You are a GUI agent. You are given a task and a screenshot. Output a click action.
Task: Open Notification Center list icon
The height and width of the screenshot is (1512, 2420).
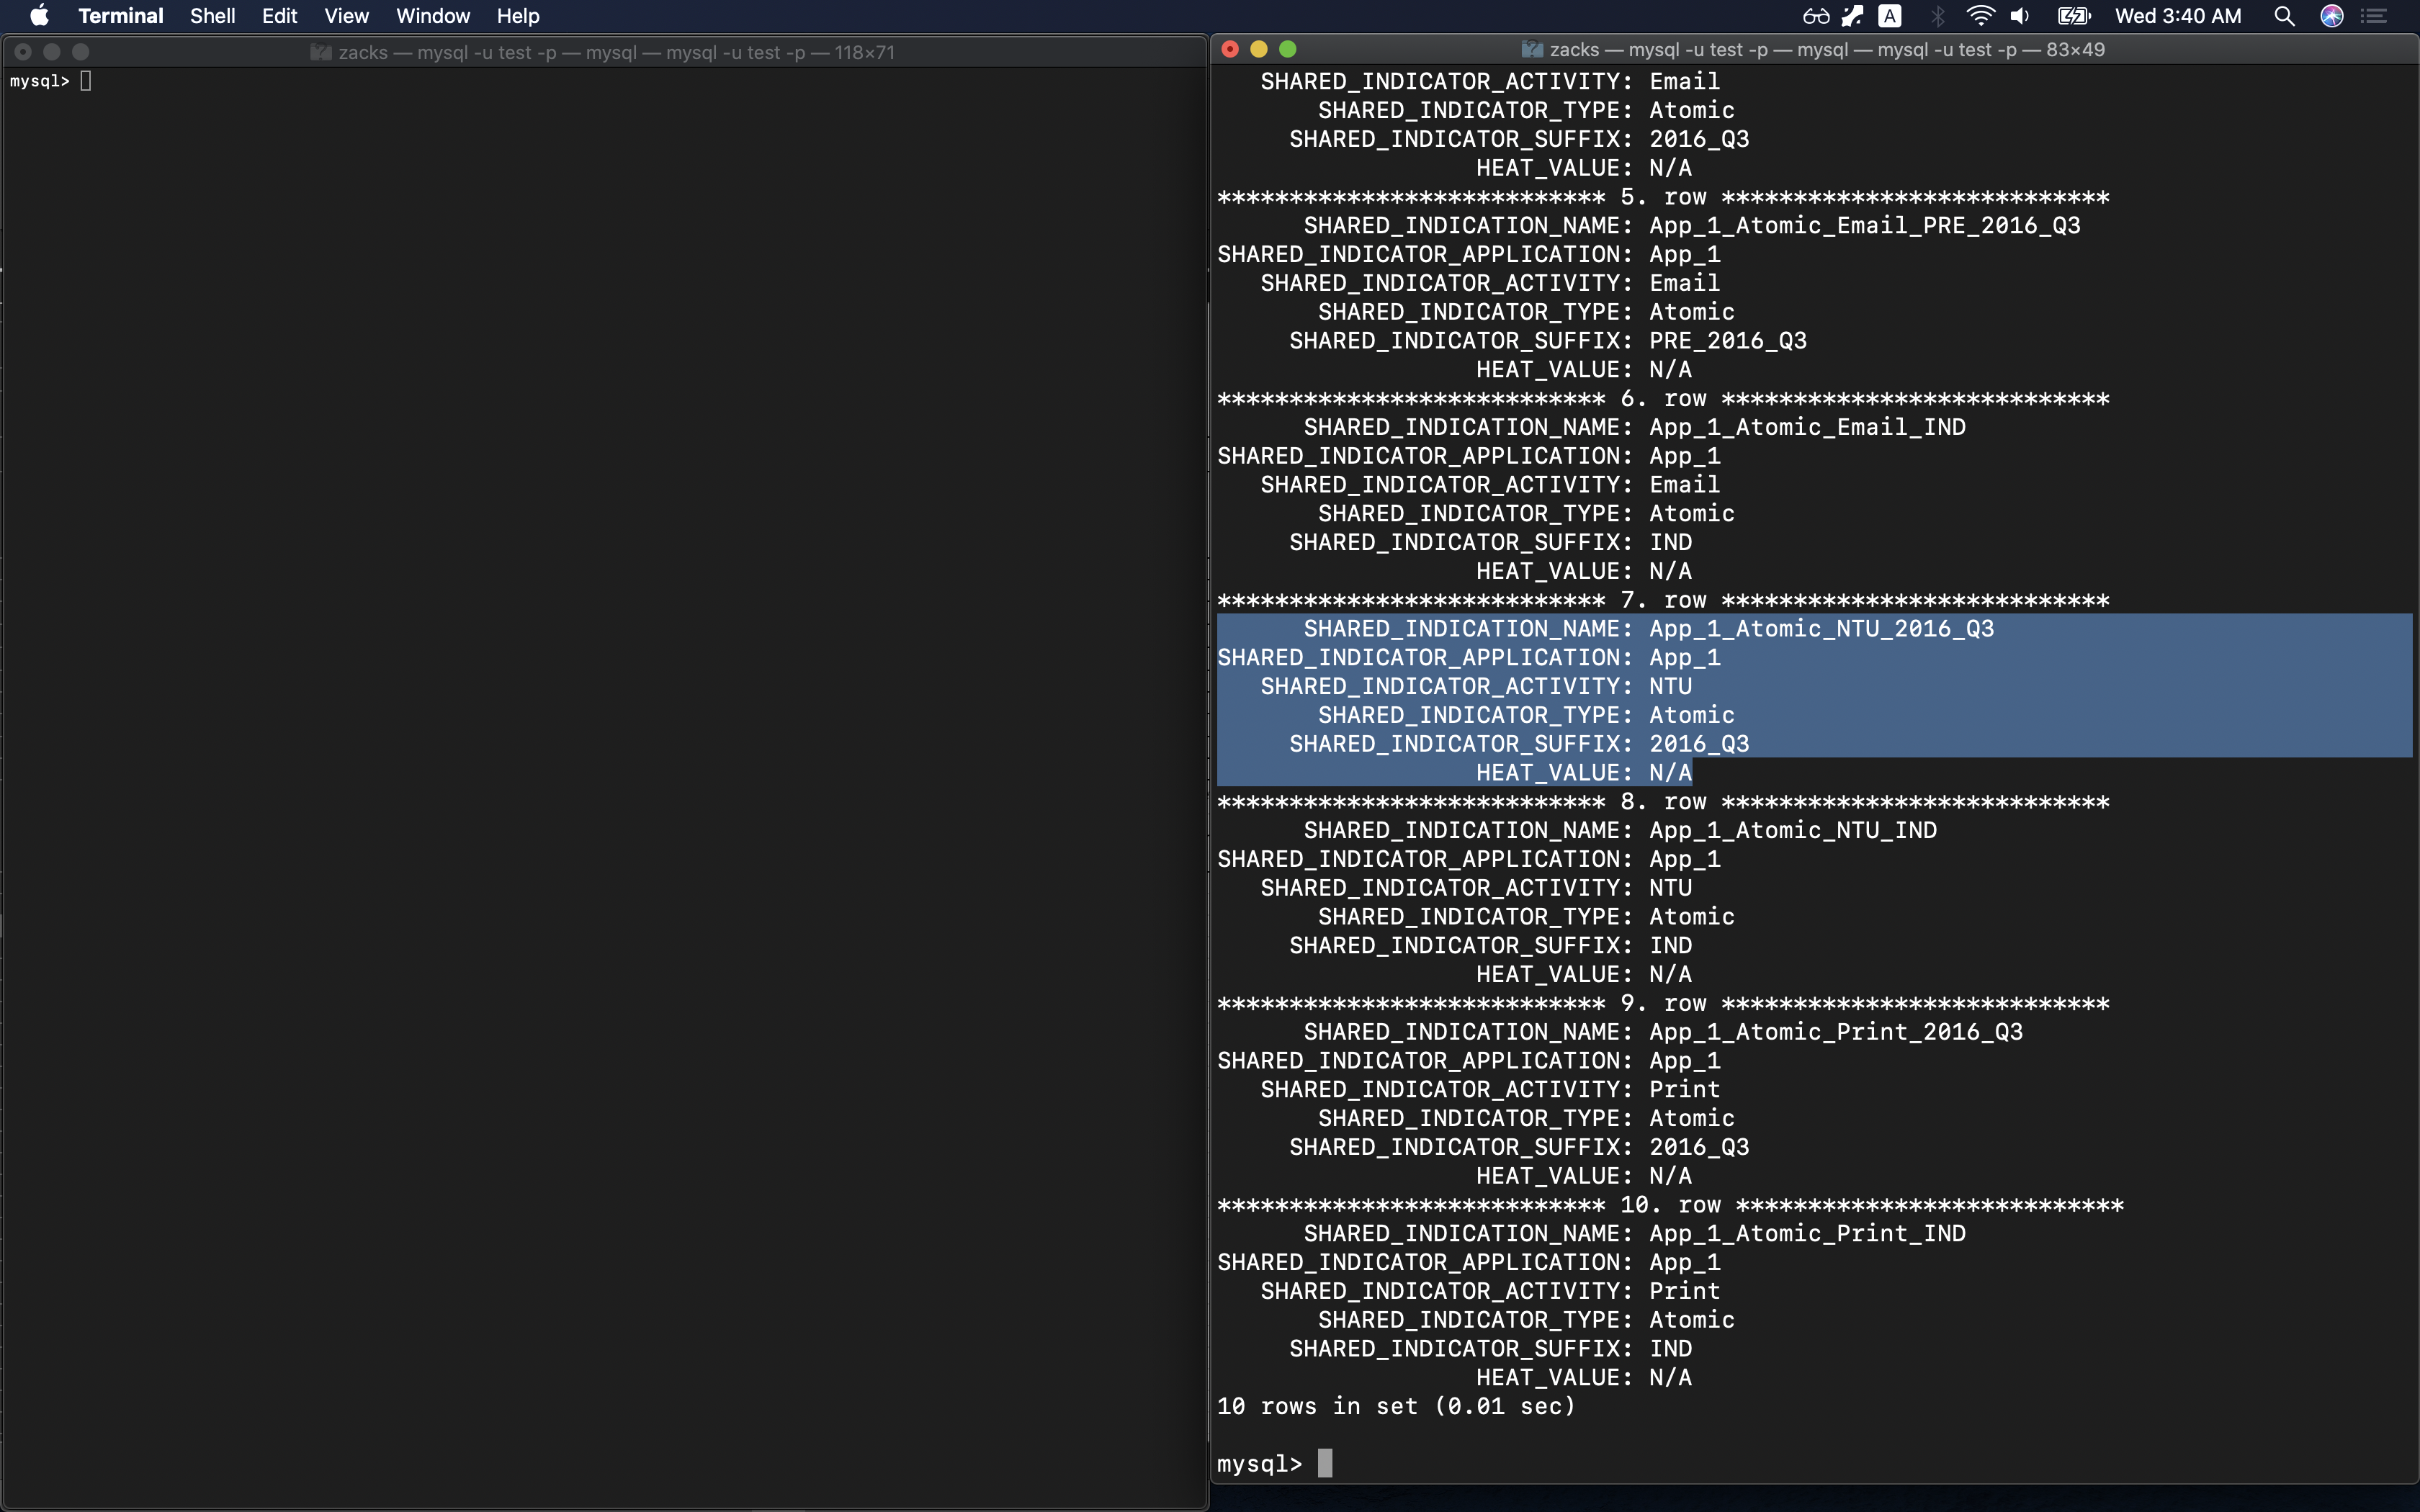point(2375,16)
